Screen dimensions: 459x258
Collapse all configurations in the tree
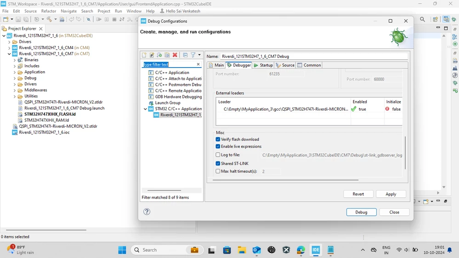click(x=185, y=55)
